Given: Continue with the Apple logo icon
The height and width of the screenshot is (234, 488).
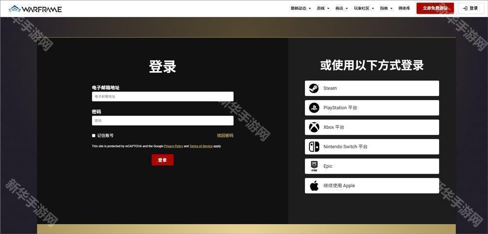Looking at the screenshot, I should tap(314, 186).
